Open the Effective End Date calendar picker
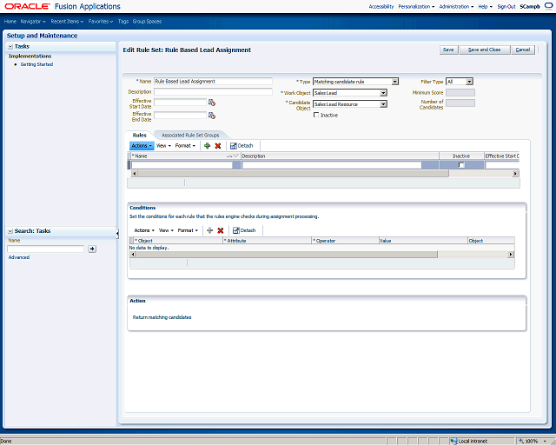Screen dimensions: 556x445 pos(212,116)
